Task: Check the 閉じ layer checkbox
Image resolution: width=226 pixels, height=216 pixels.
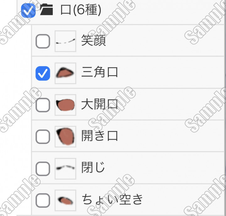Action: [x=43, y=169]
